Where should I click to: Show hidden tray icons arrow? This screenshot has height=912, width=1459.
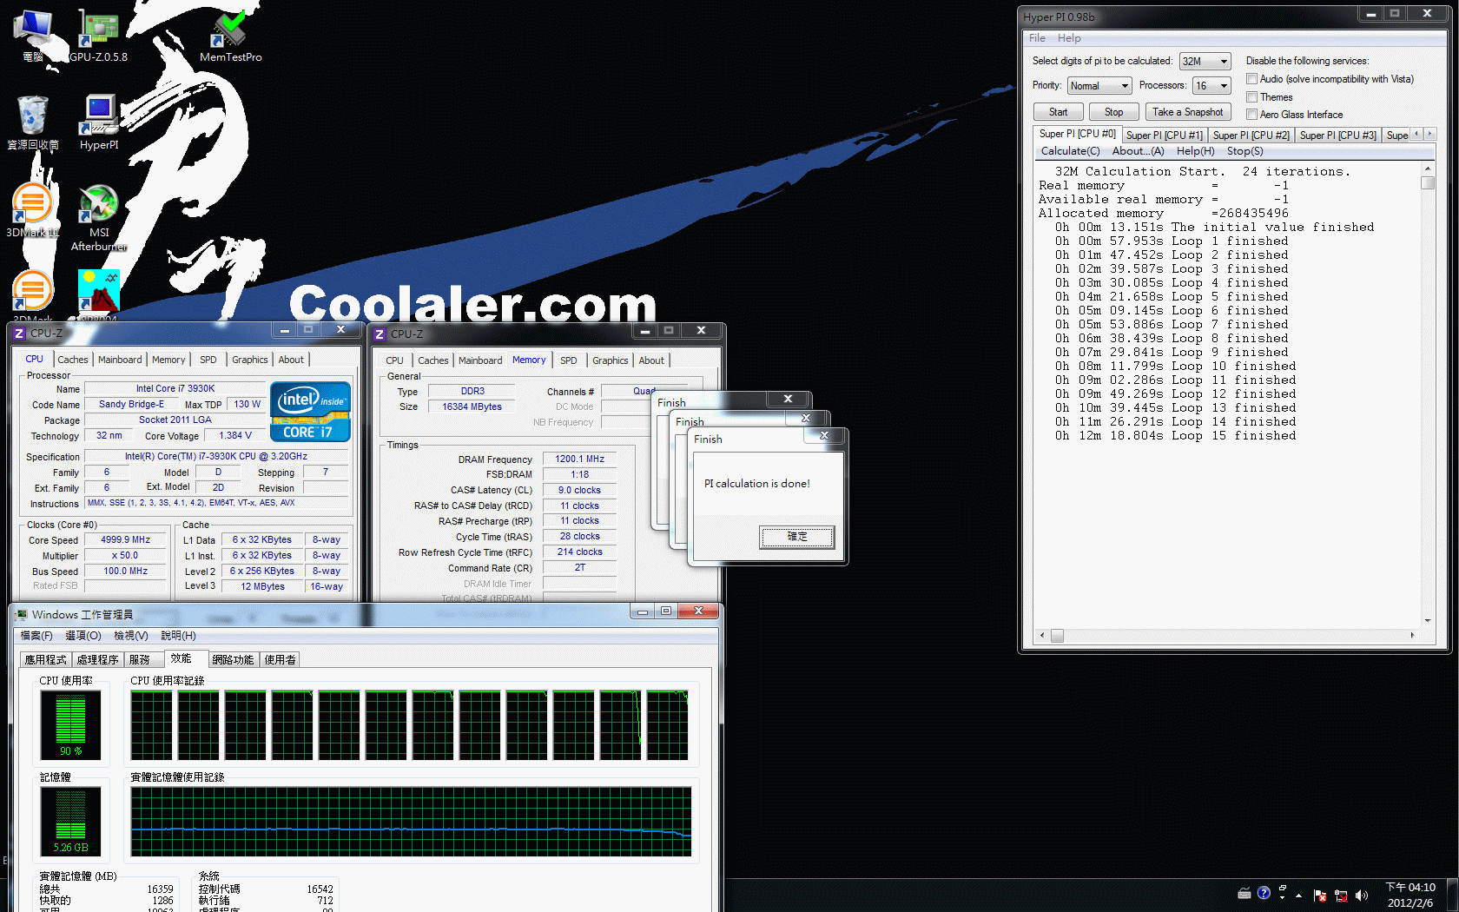point(1299,895)
